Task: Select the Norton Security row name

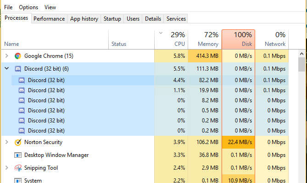Action: 43,142
